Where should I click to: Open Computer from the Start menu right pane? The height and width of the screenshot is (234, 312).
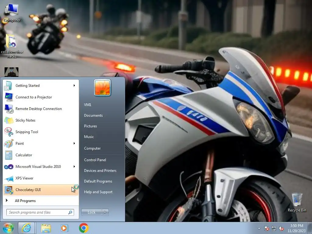(x=92, y=148)
